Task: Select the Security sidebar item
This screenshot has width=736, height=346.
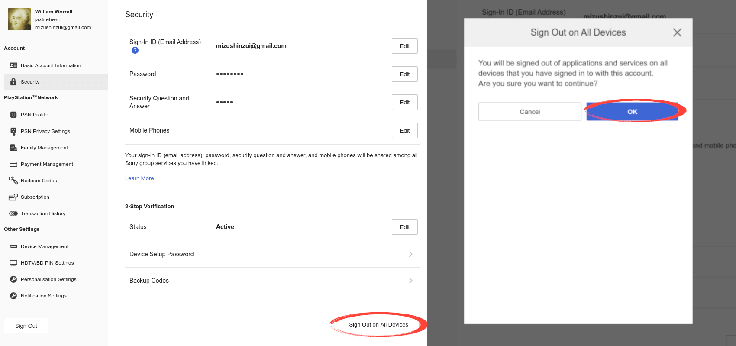Action: pyautogui.click(x=56, y=82)
